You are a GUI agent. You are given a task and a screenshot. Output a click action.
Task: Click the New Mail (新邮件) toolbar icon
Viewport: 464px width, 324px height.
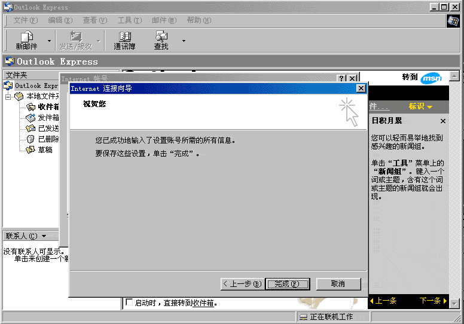point(27,41)
